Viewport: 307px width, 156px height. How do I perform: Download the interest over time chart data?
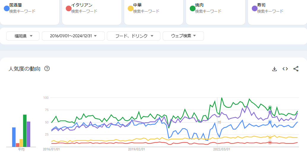click(274, 69)
